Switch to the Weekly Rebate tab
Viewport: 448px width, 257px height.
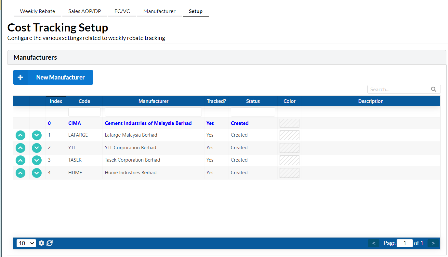point(37,11)
